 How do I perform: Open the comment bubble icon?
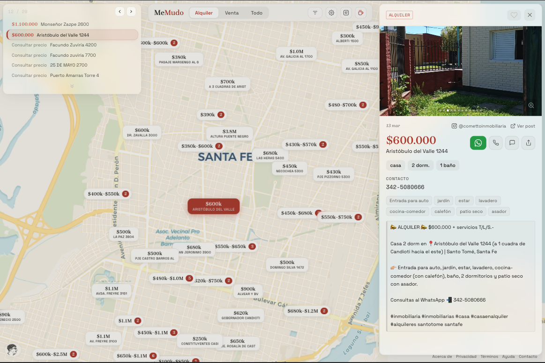pyautogui.click(x=512, y=143)
